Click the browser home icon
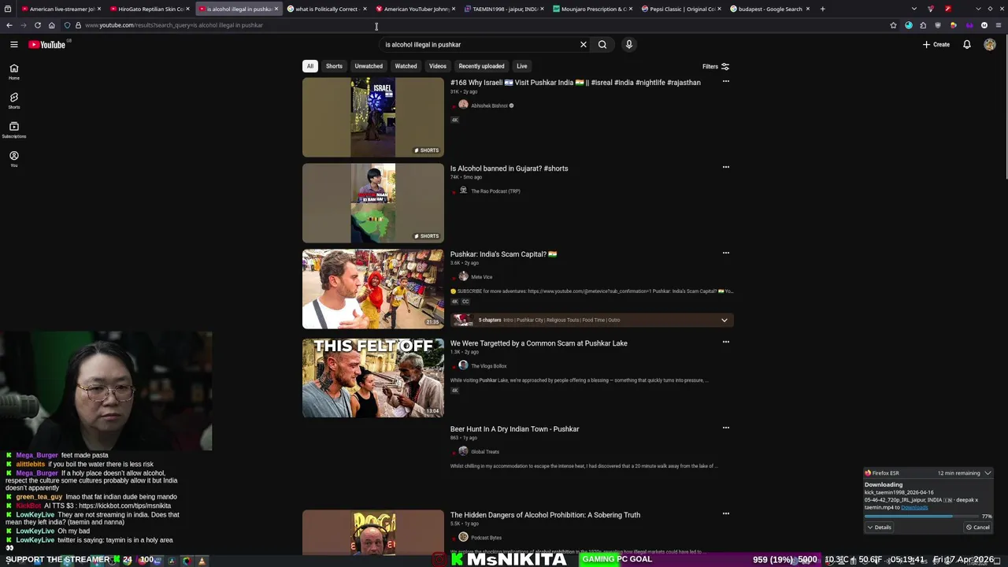Viewport: 1008px width, 567px height. [52, 25]
